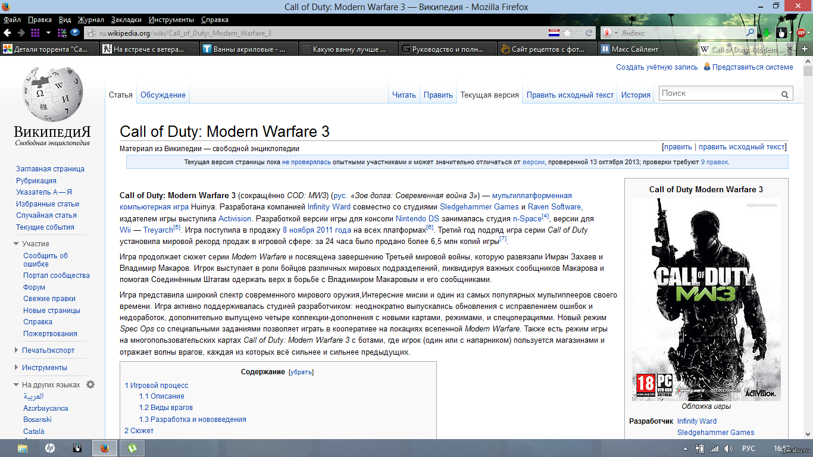Click the Adblock Plus ABP icon
The image size is (813, 457).
(x=801, y=33)
